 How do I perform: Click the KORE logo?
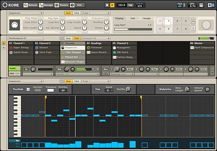click(11, 5)
